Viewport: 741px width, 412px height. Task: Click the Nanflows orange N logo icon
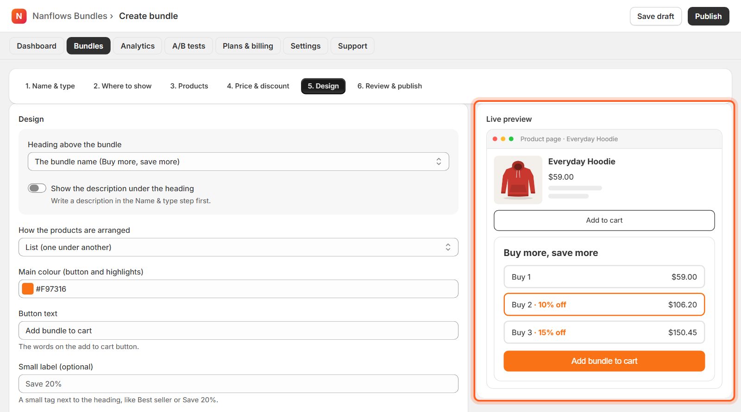click(x=19, y=16)
